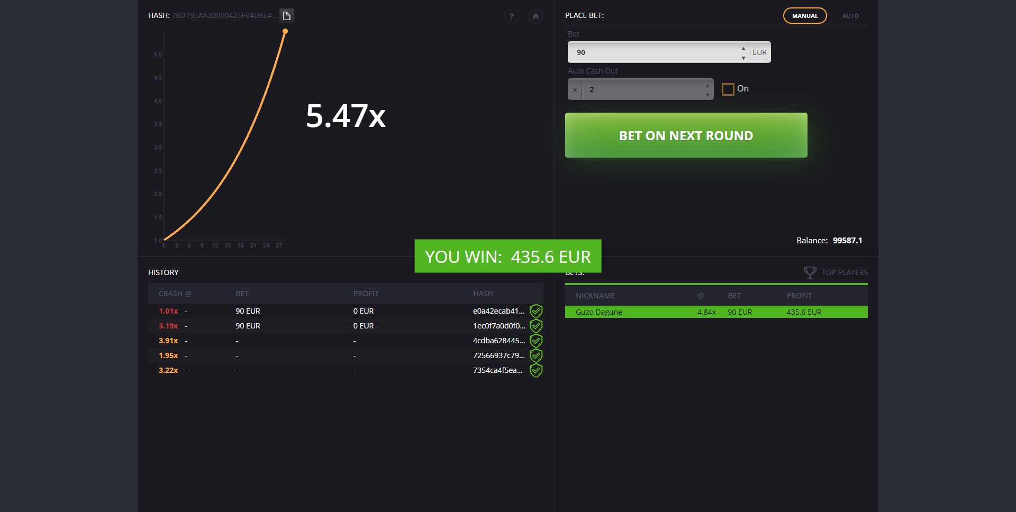
Task: Increase auto cash out multiplier arrow
Action: tap(707, 85)
